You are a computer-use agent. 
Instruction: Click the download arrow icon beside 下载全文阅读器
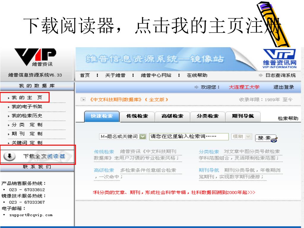point(9,156)
